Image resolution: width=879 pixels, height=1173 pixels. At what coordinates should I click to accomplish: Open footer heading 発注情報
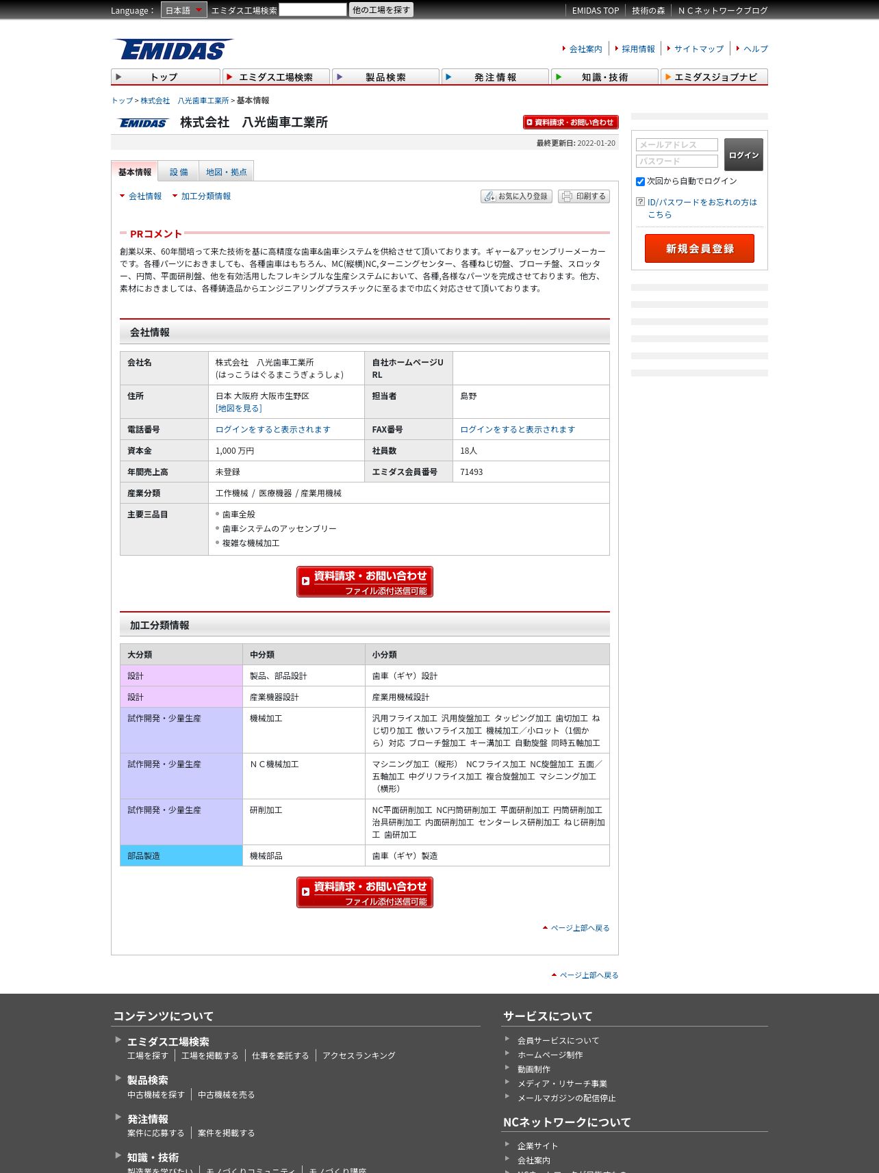pyautogui.click(x=148, y=1119)
